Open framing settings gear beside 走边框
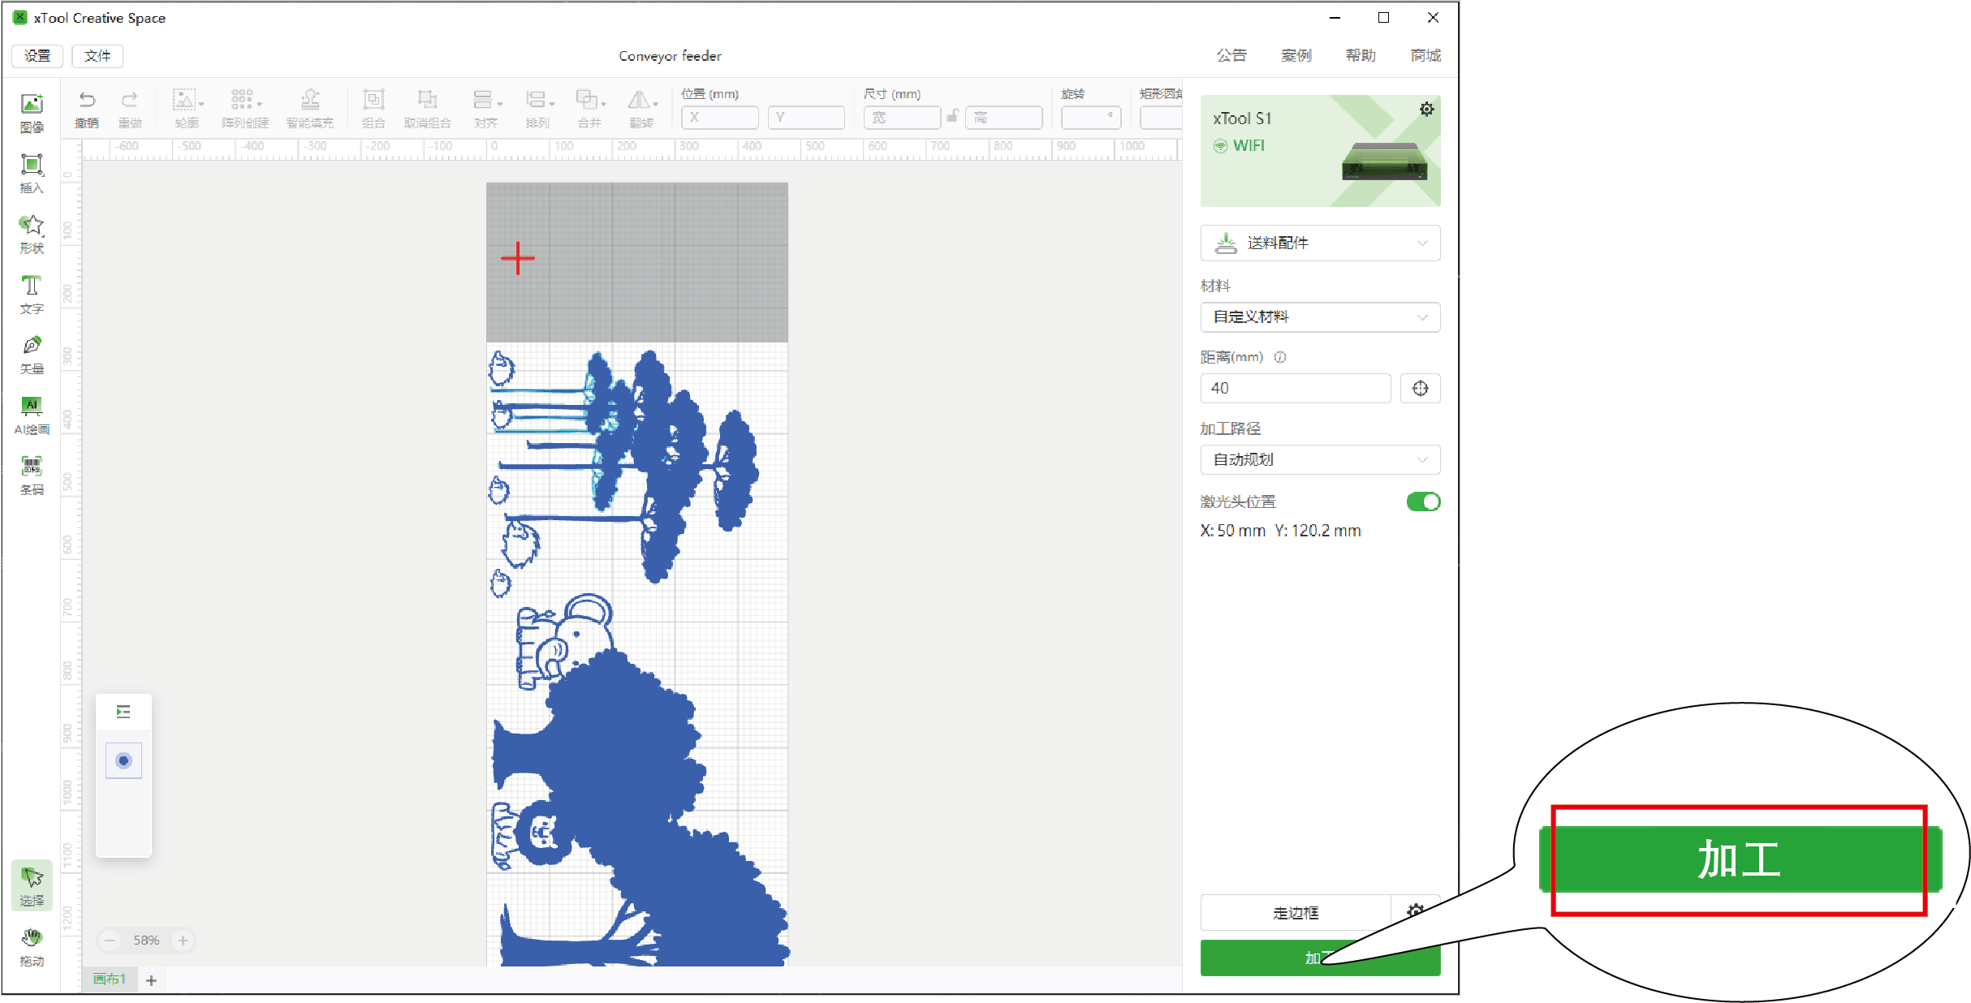The width and height of the screenshot is (1971, 1003). point(1416,911)
